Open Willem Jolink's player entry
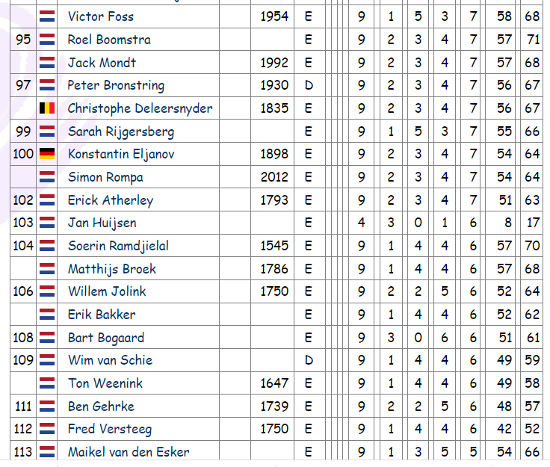550x467 pixels. pyautogui.click(x=107, y=291)
